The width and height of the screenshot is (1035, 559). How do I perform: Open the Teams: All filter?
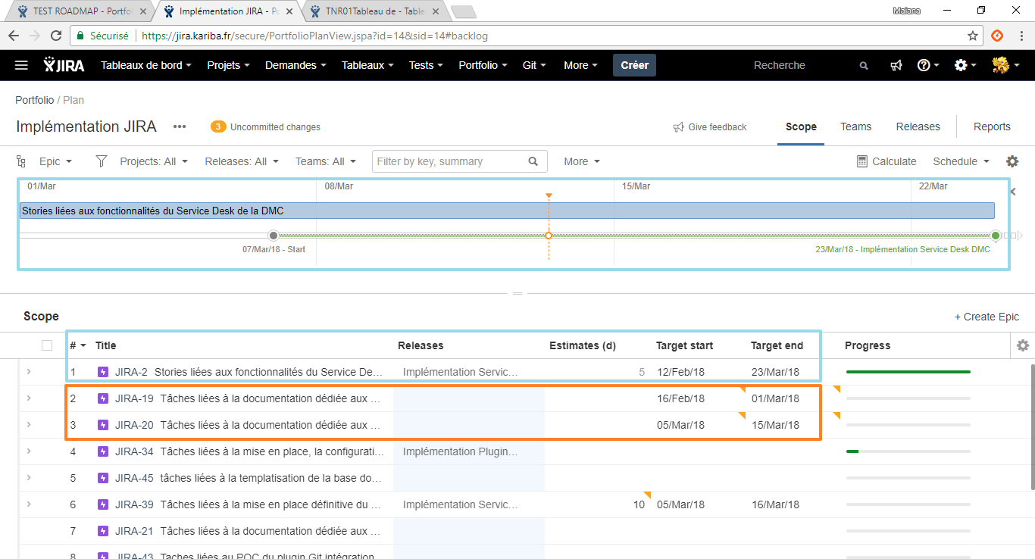tap(326, 161)
